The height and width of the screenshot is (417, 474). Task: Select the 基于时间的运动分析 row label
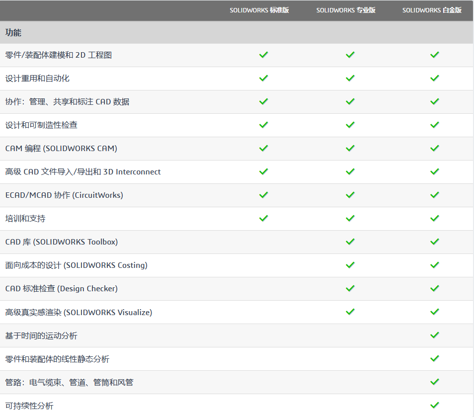pos(41,335)
